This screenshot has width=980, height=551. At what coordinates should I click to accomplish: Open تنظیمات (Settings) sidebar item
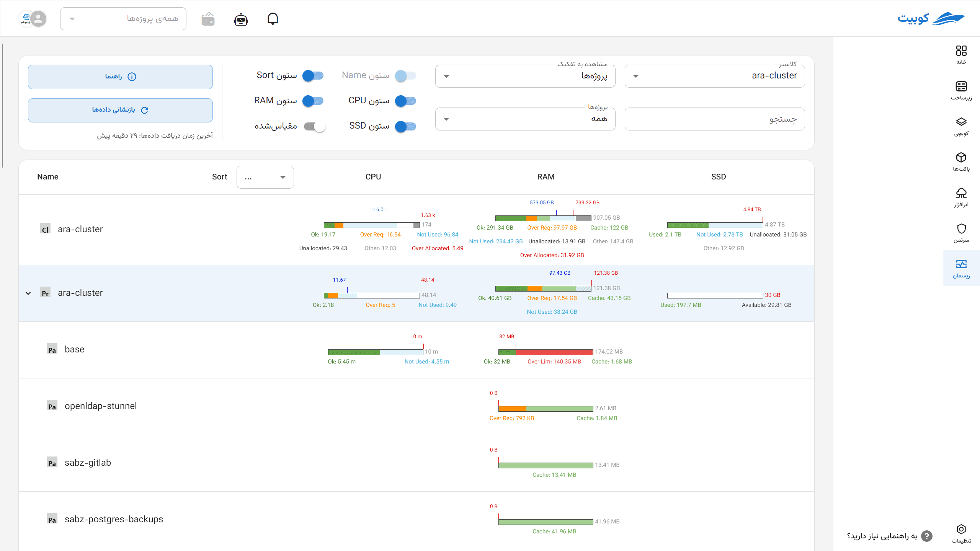961,533
